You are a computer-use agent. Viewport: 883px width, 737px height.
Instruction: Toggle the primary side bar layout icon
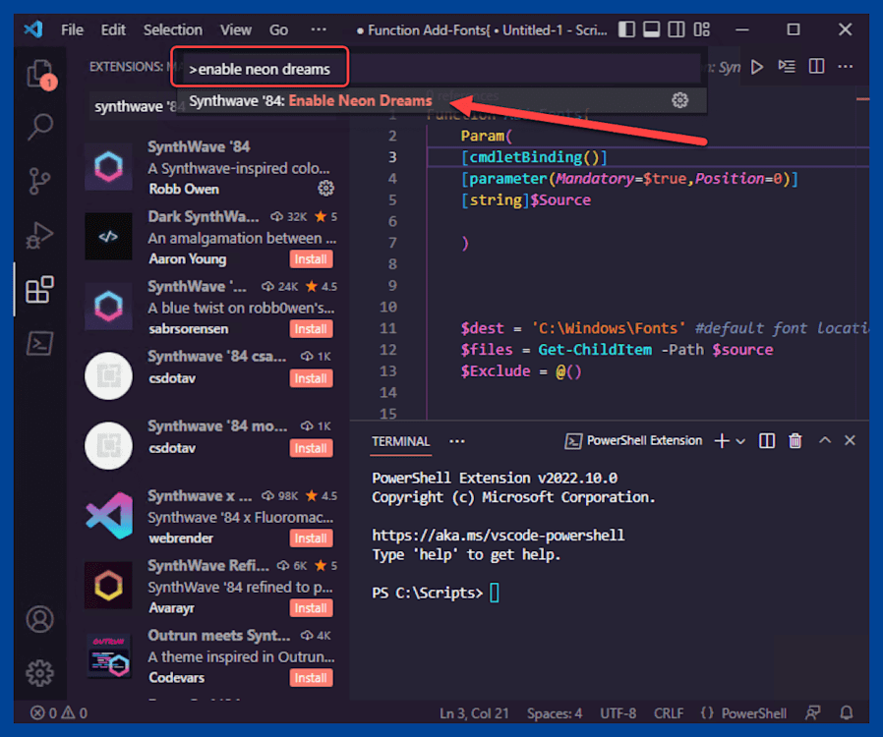626,29
